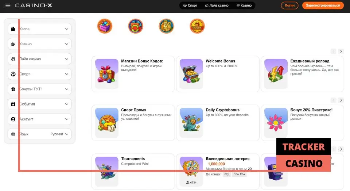Expand the Аккаунт chevron
Viewport: 350px width, 191px height.
point(66,119)
